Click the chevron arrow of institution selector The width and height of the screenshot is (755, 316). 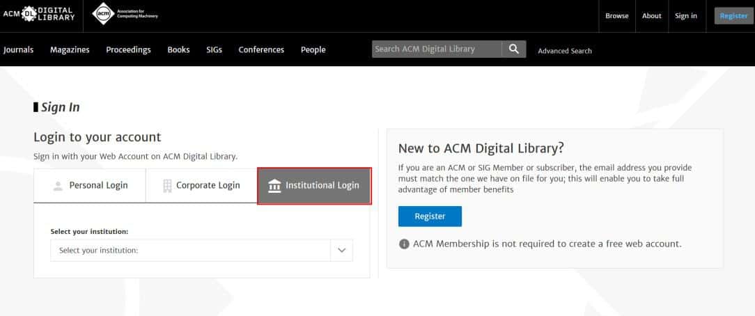click(341, 251)
